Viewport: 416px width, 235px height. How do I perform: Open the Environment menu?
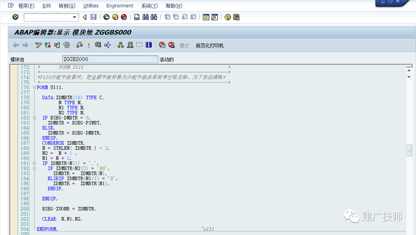pyautogui.click(x=120, y=6)
